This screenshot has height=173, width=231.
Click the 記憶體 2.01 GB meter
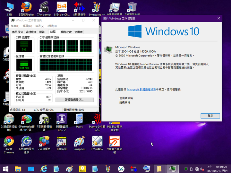(x=24, y=65)
